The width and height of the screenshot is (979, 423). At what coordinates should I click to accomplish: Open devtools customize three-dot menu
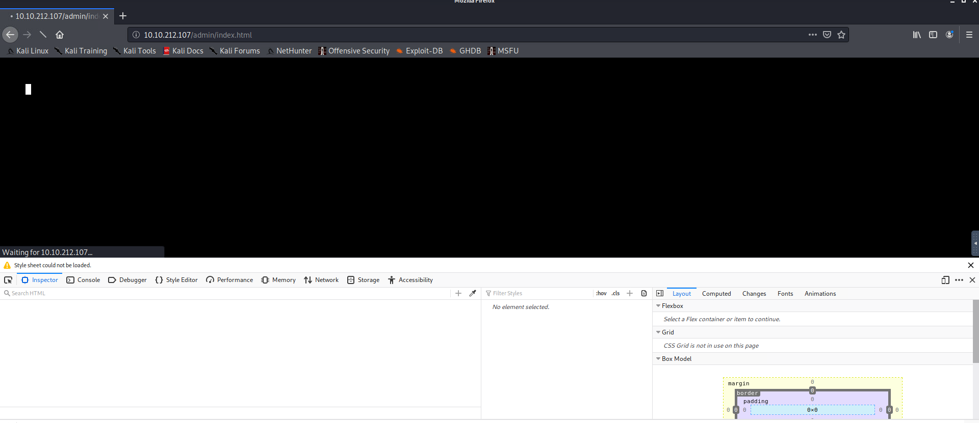[959, 280]
